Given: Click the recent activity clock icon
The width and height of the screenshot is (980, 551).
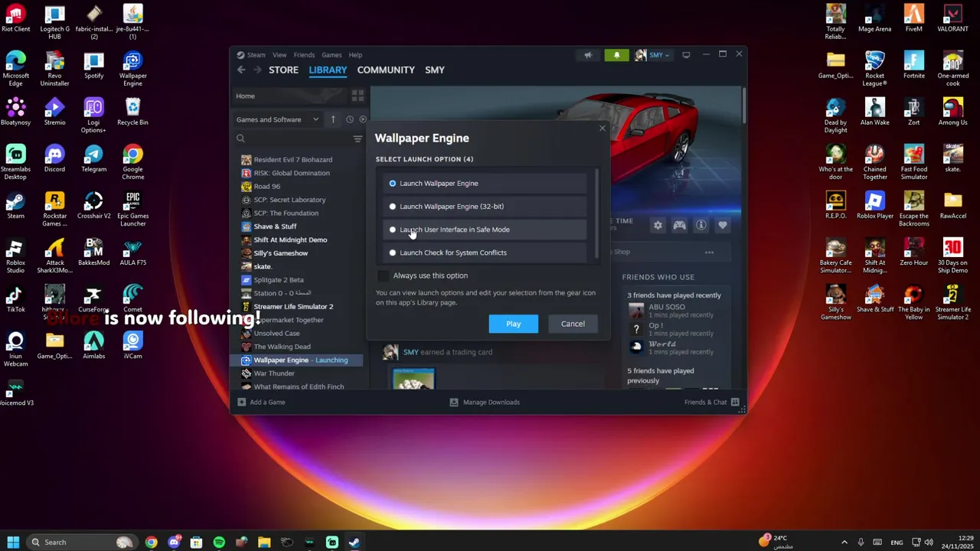Looking at the screenshot, I should [350, 119].
